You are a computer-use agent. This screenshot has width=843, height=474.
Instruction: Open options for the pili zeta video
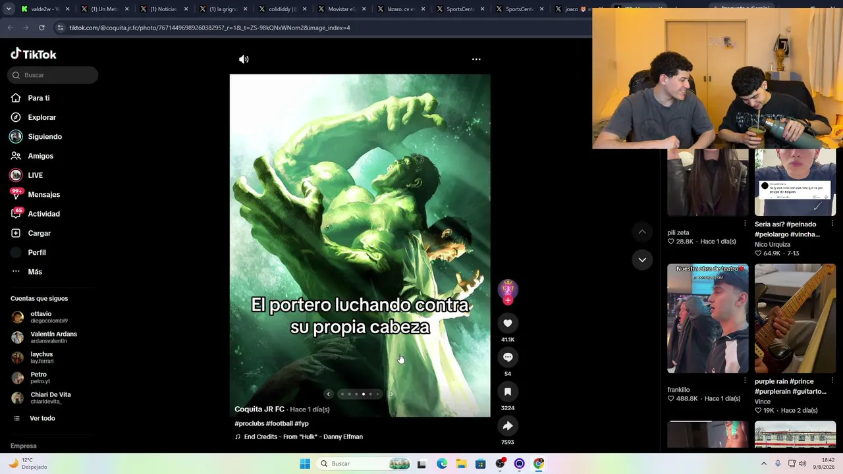745,224
